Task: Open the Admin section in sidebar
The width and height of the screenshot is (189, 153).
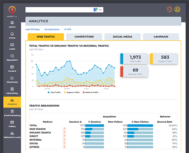Action: tap(12, 25)
